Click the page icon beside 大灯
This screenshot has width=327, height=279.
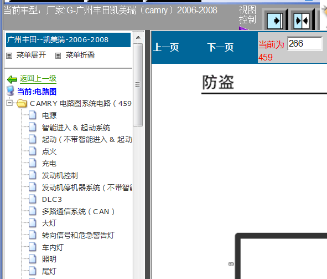32,223
